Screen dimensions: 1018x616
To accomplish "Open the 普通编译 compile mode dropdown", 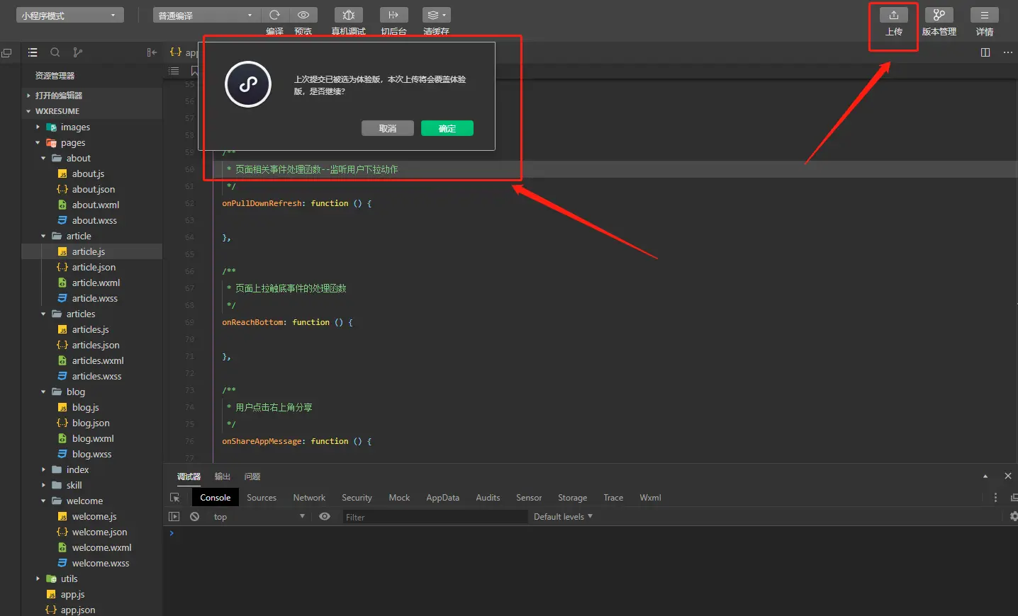I will tap(206, 15).
